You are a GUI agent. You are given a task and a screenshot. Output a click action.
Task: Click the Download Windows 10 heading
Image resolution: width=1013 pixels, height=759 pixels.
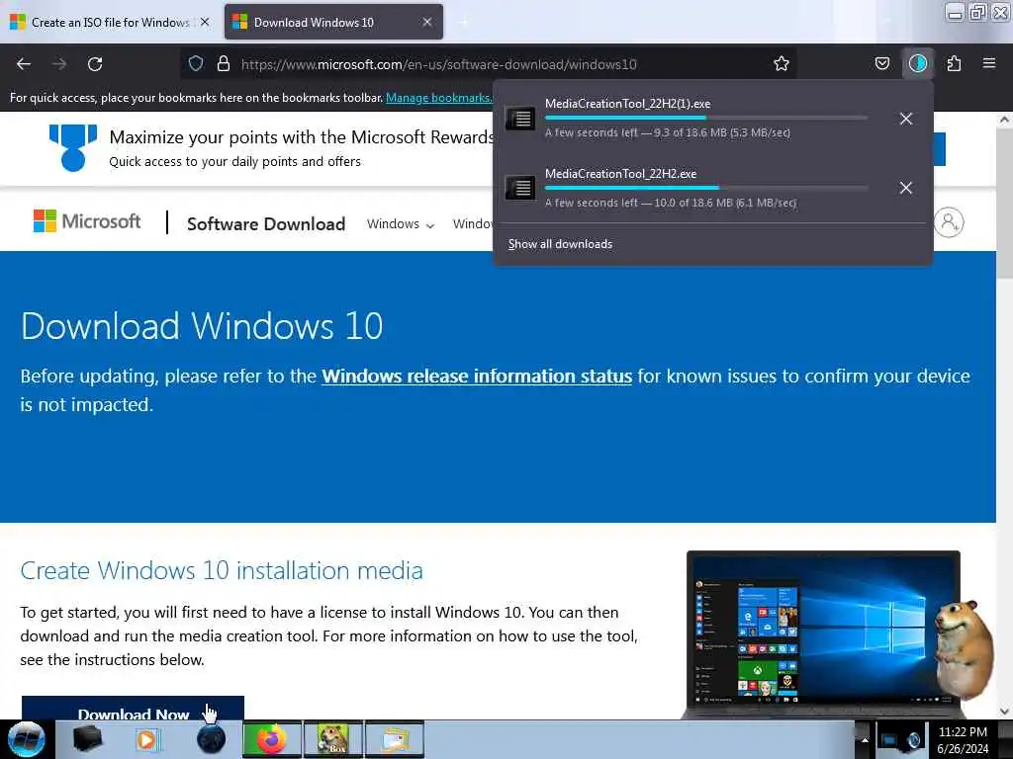[x=202, y=325]
